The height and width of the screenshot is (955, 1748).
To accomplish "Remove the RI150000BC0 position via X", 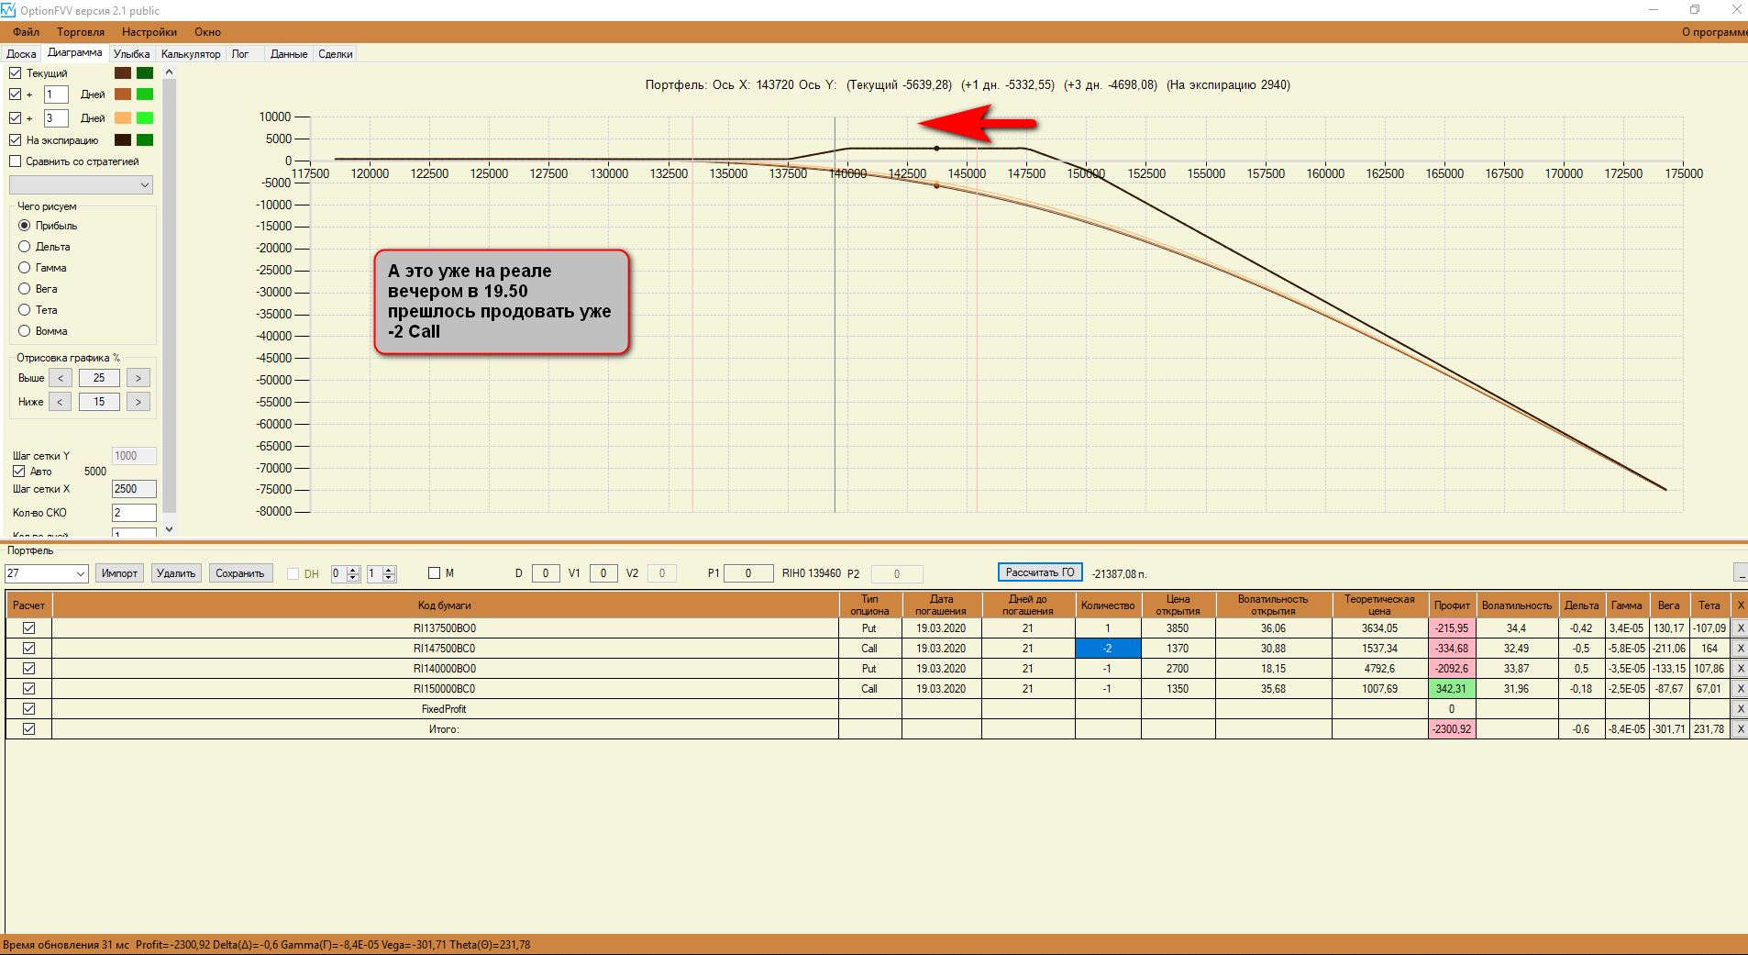I will [x=1740, y=689].
